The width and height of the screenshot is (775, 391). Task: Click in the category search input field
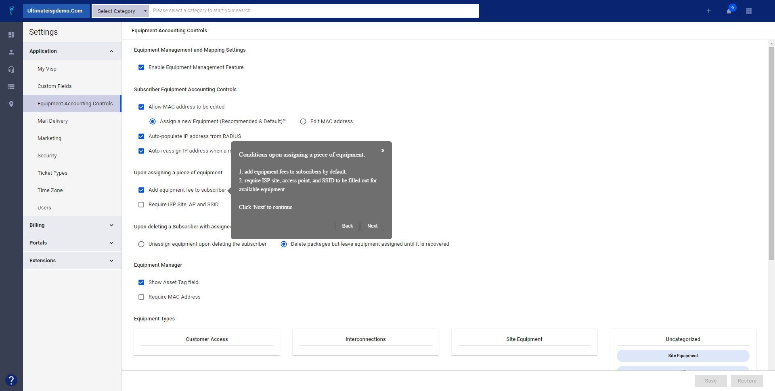[x=314, y=11]
